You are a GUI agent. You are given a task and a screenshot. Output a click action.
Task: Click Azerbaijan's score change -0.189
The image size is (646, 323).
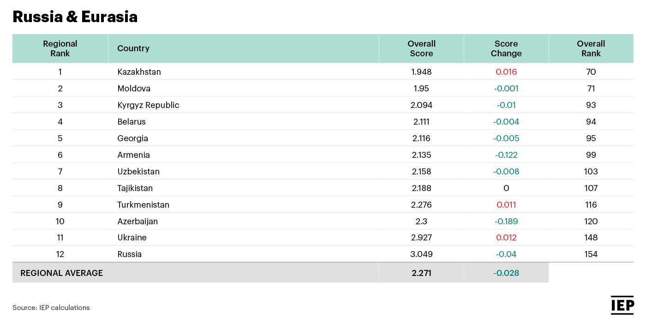click(506, 221)
